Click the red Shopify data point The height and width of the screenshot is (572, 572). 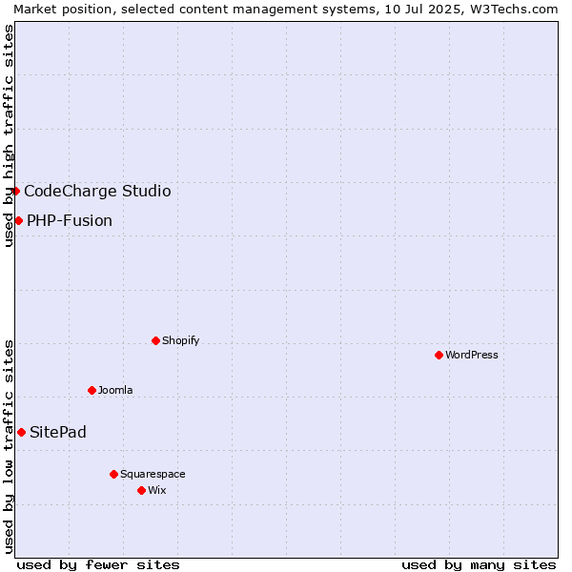[x=155, y=340]
